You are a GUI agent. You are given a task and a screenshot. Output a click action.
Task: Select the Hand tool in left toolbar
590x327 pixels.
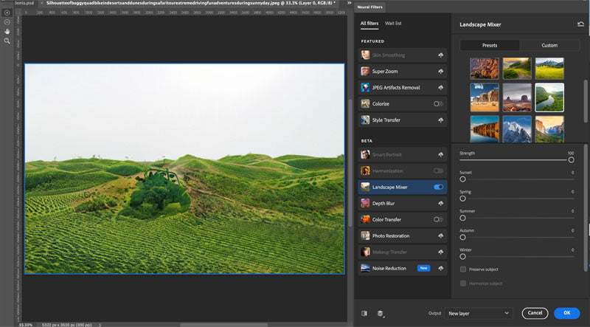(7, 31)
